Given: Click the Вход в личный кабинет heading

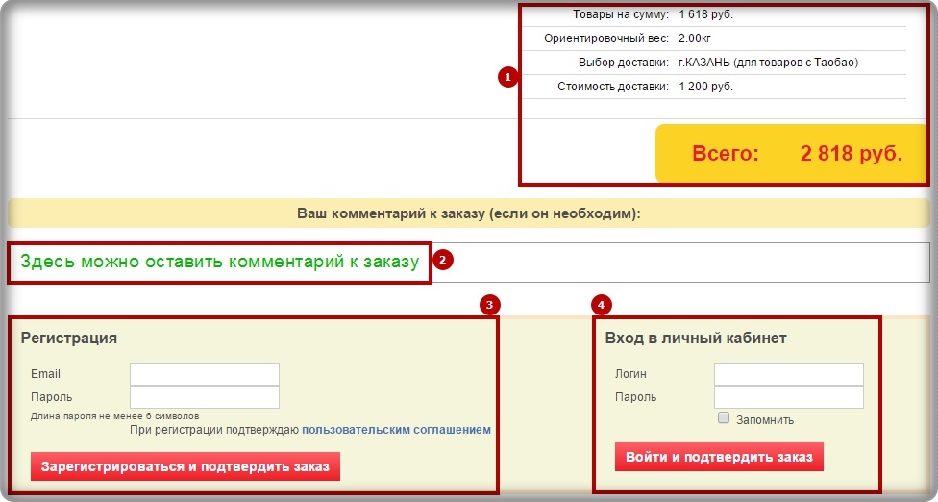Looking at the screenshot, I should coord(696,339).
